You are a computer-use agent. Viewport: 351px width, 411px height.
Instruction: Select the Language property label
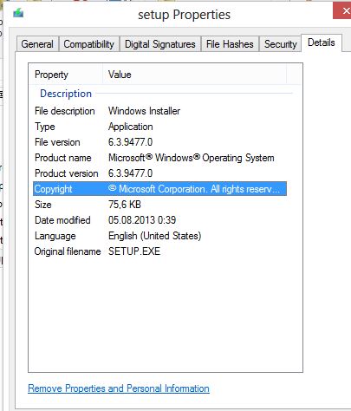click(x=55, y=236)
